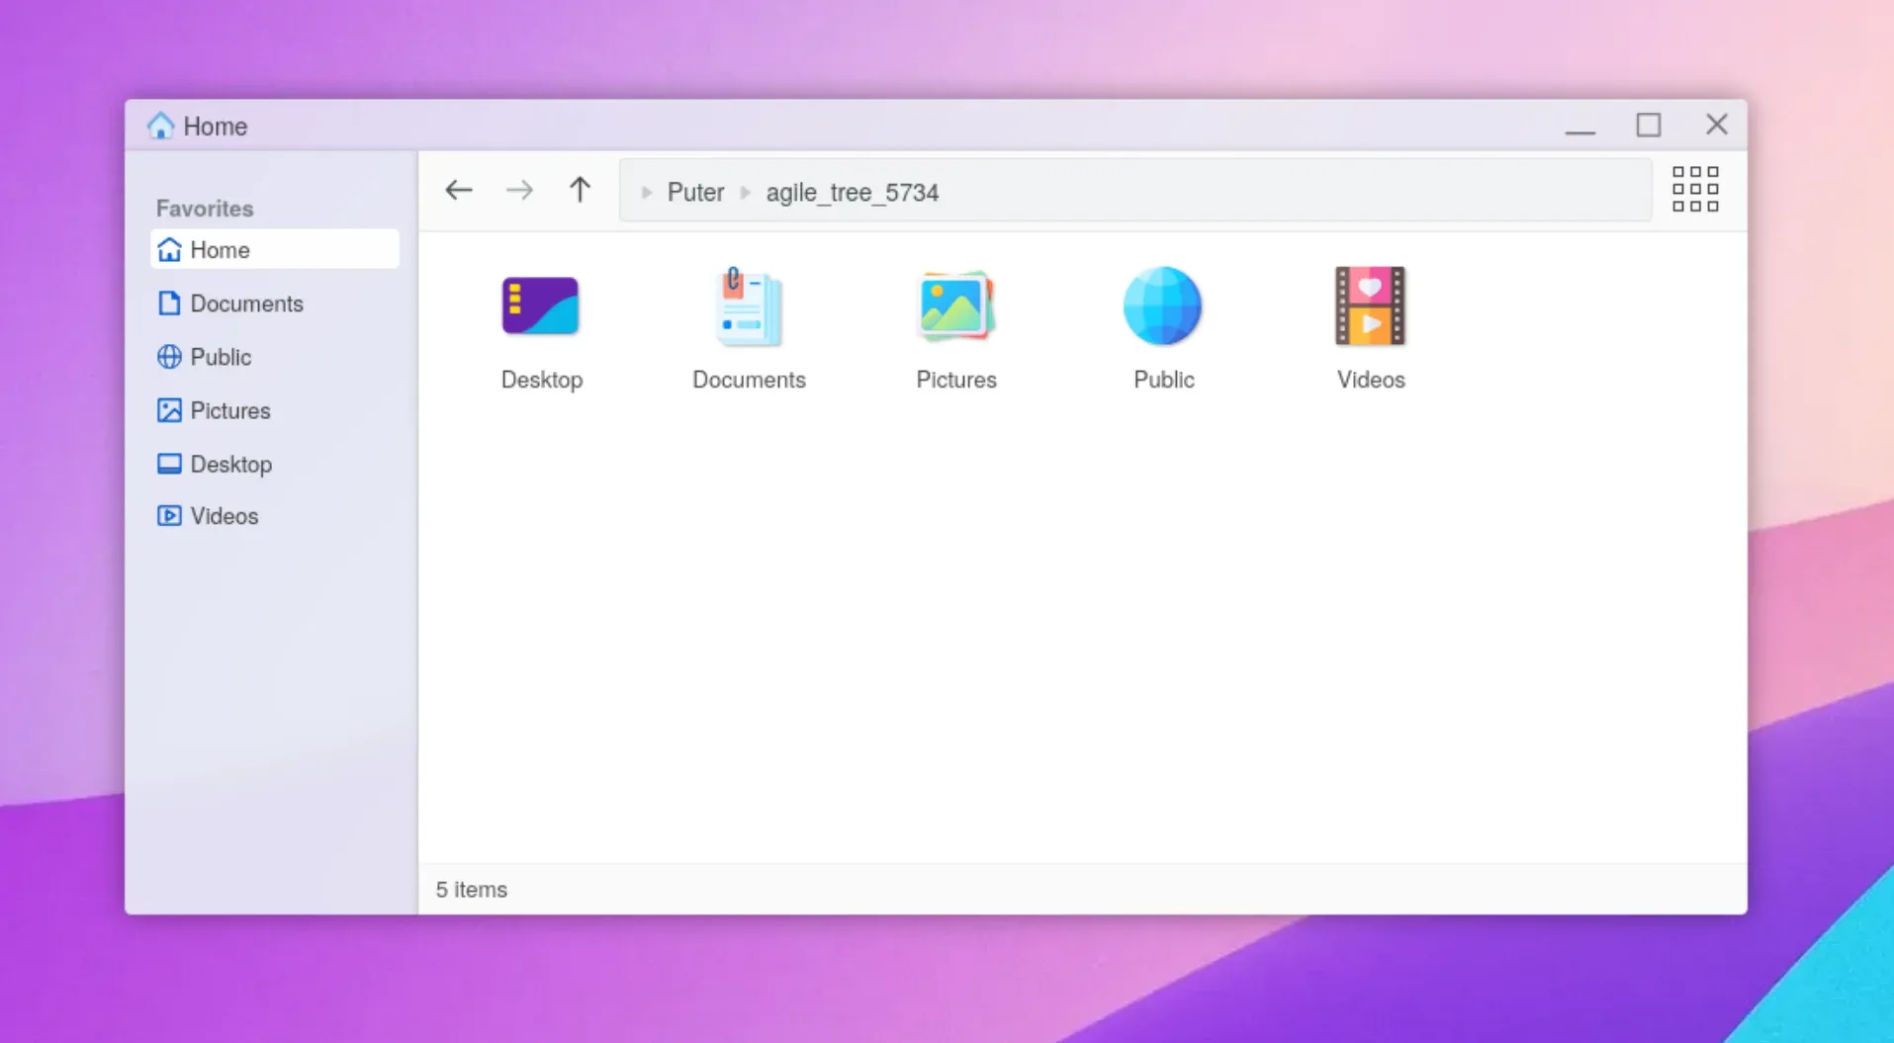Expand the chevron between Puter and agile_tree_5734

pyautogui.click(x=743, y=192)
